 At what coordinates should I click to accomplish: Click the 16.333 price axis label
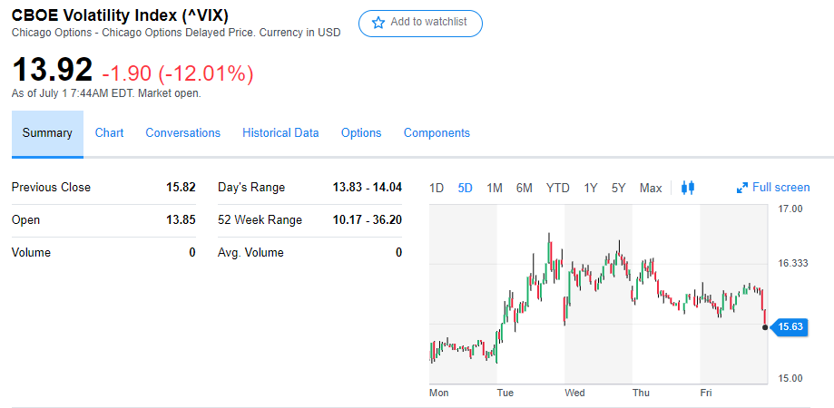point(793,264)
